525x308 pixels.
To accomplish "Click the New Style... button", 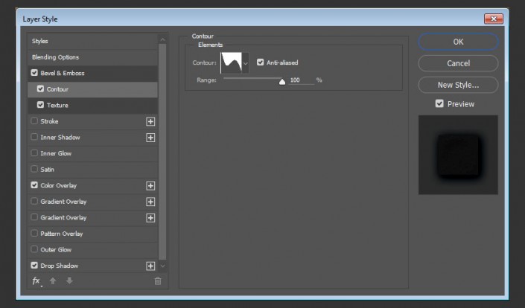I will (458, 85).
